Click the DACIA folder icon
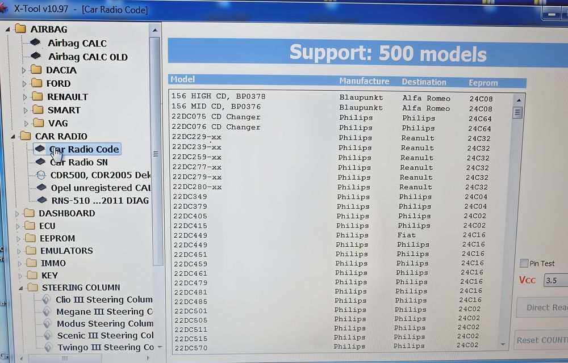 click(36, 69)
